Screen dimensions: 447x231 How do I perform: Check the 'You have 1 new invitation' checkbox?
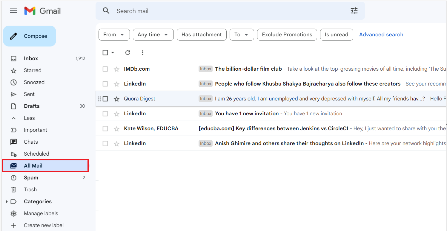[x=105, y=114]
